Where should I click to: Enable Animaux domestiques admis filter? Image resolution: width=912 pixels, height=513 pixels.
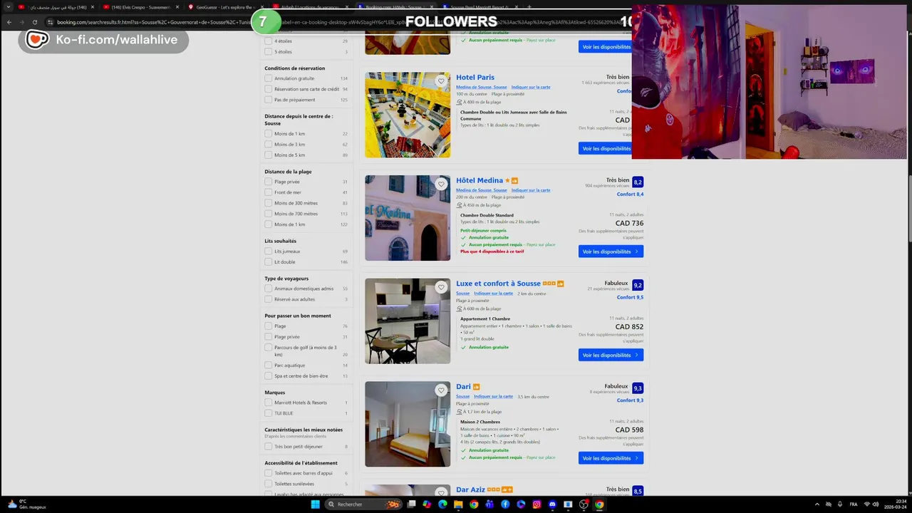(x=269, y=289)
